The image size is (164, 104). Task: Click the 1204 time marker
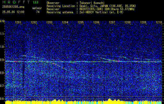pos(65,22)
